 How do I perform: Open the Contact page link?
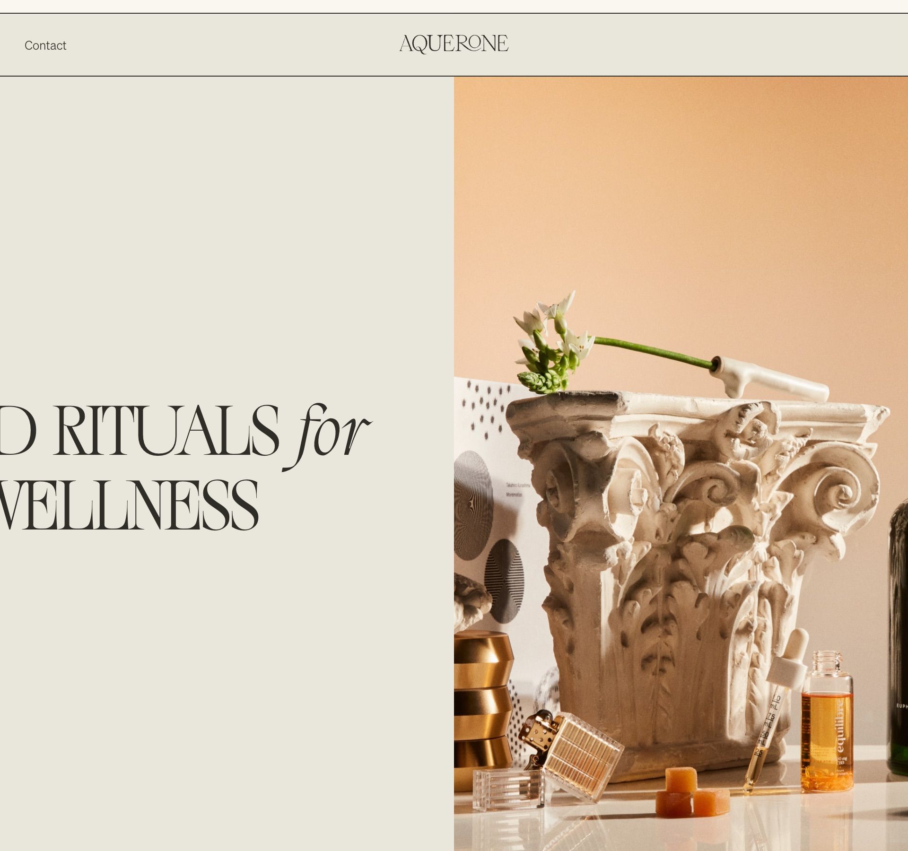45,45
